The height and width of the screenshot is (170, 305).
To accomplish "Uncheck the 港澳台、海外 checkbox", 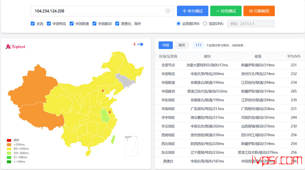I will (117, 23).
